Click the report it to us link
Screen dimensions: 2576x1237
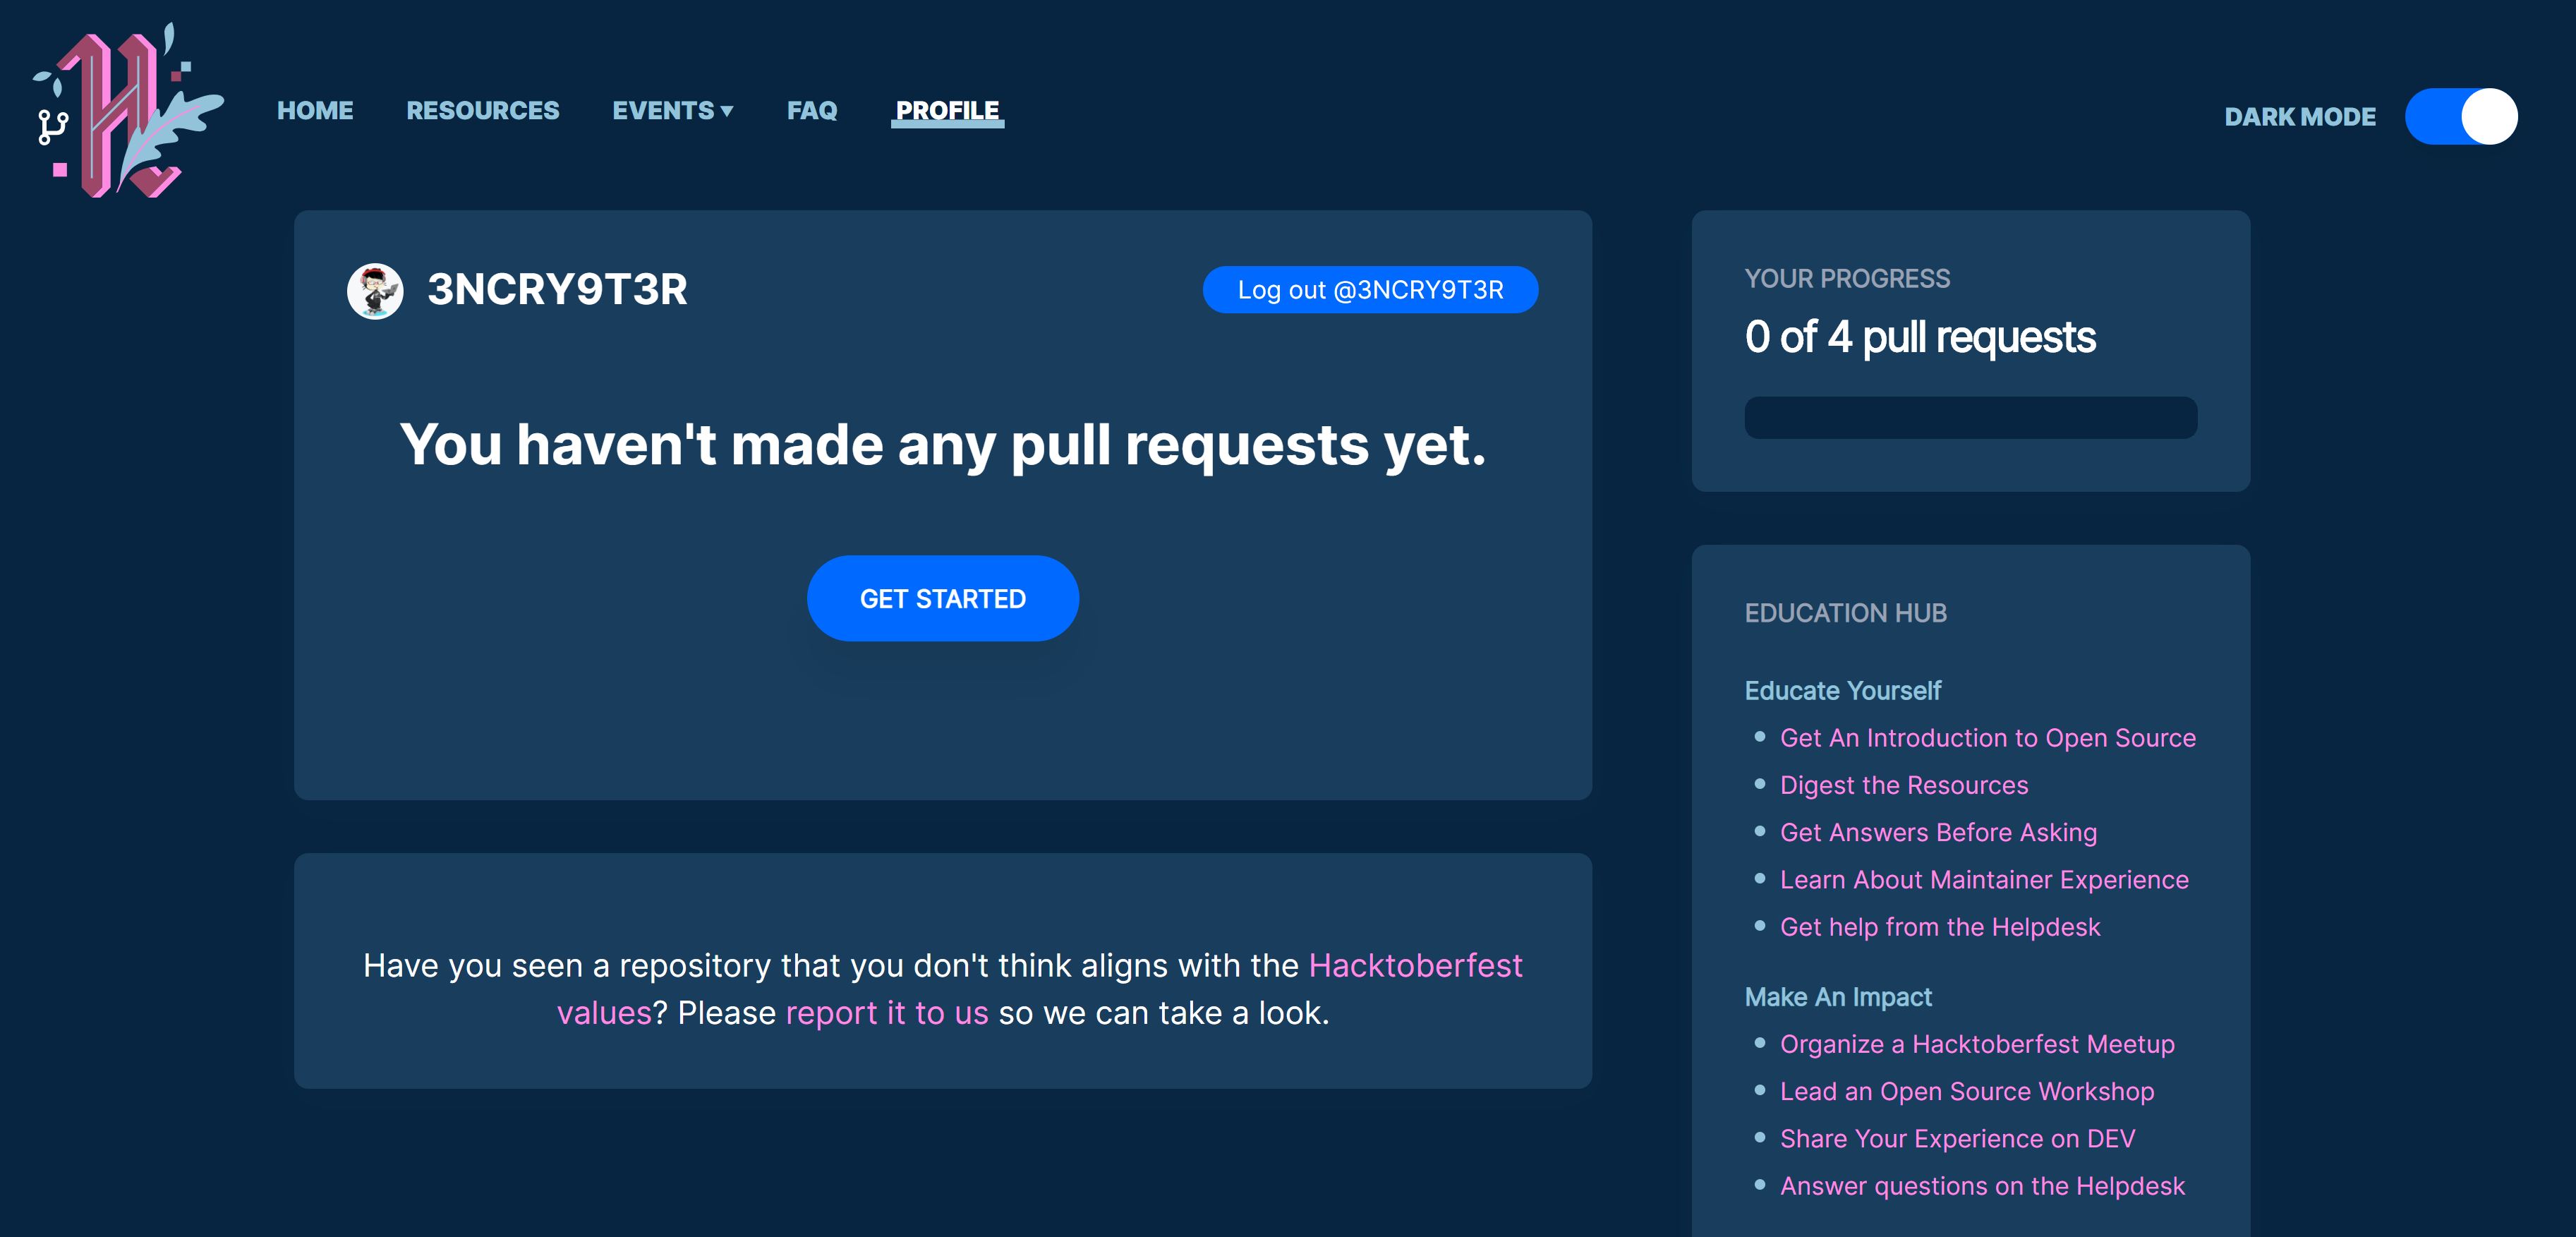(x=886, y=1013)
